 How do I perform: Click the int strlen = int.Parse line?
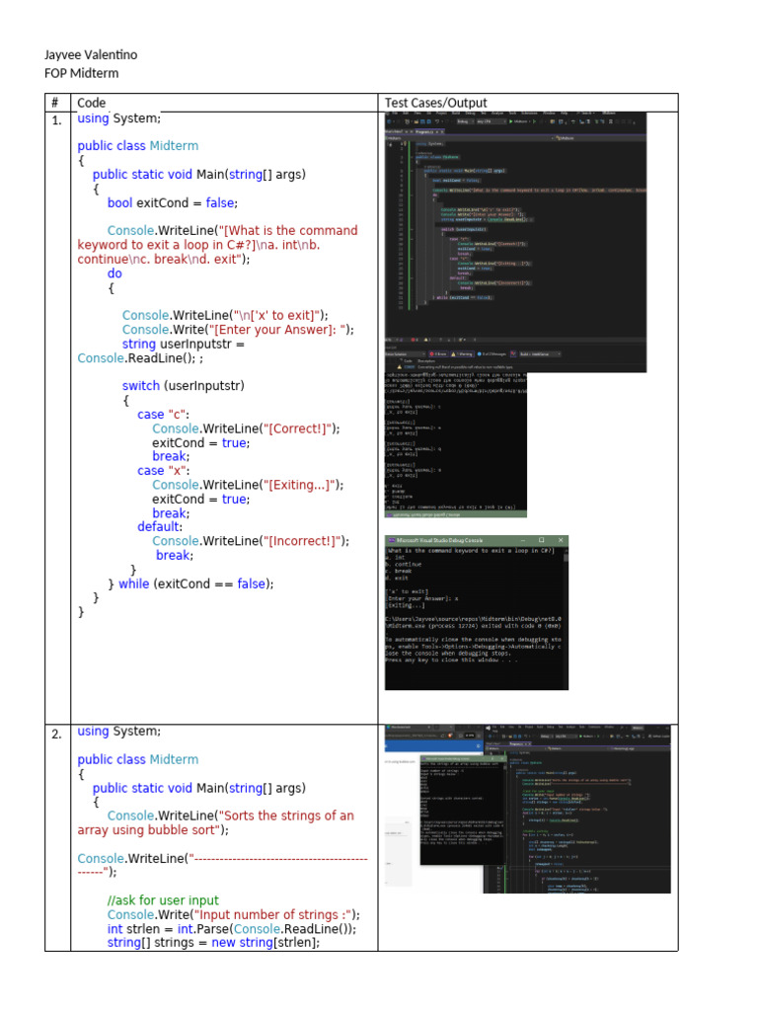point(231,929)
